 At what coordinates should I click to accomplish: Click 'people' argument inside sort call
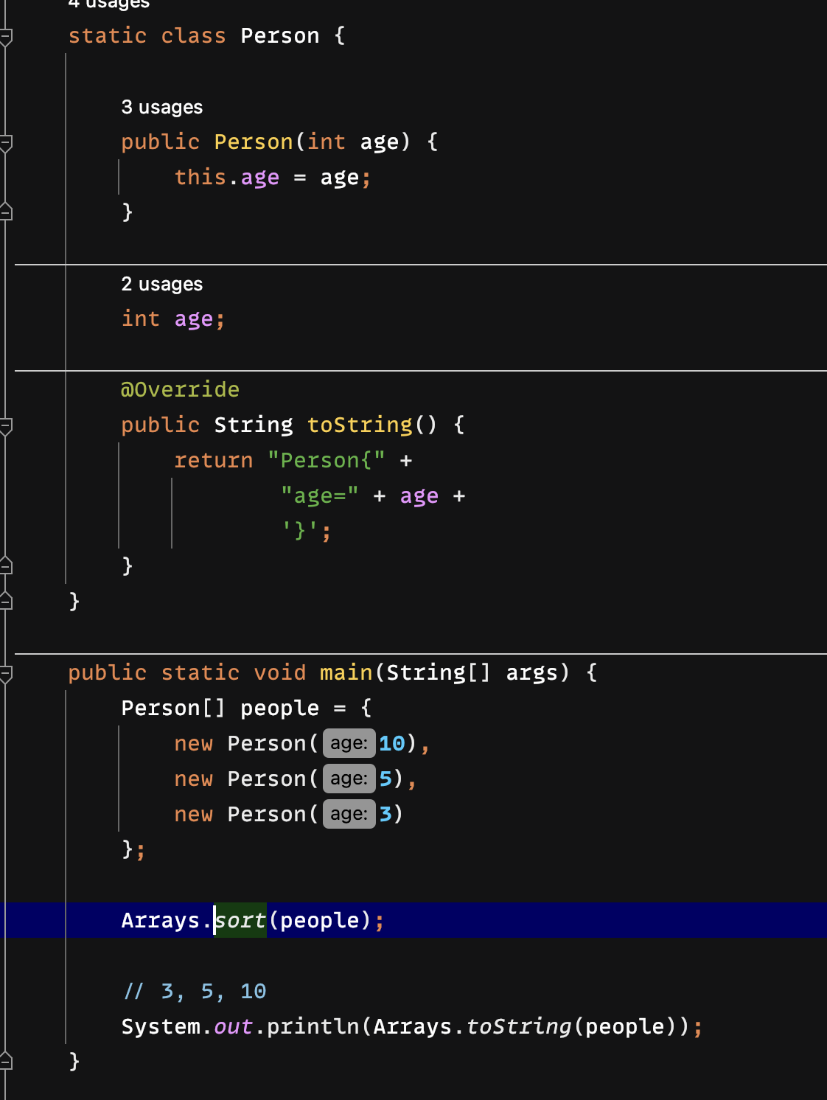[x=320, y=920]
